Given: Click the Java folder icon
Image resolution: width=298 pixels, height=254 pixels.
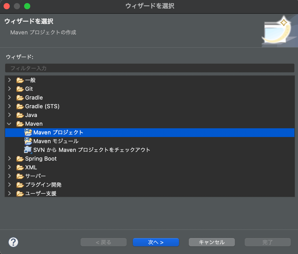Looking at the screenshot, I should point(20,115).
